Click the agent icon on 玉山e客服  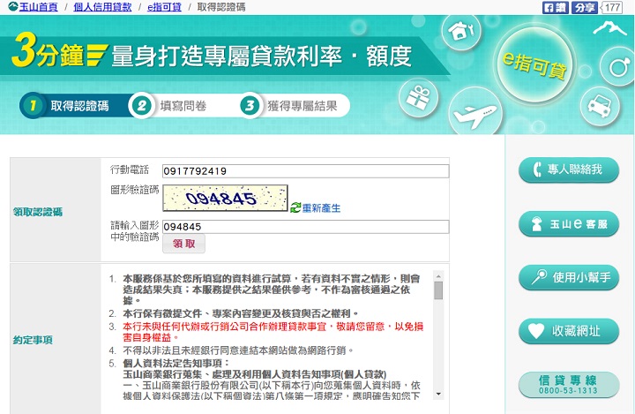pyautogui.click(x=537, y=224)
